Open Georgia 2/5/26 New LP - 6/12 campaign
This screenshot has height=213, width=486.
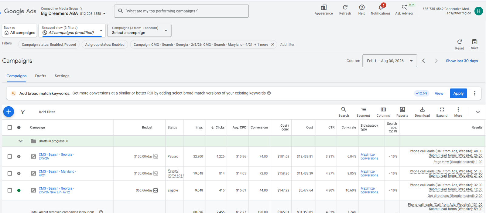pos(56,190)
